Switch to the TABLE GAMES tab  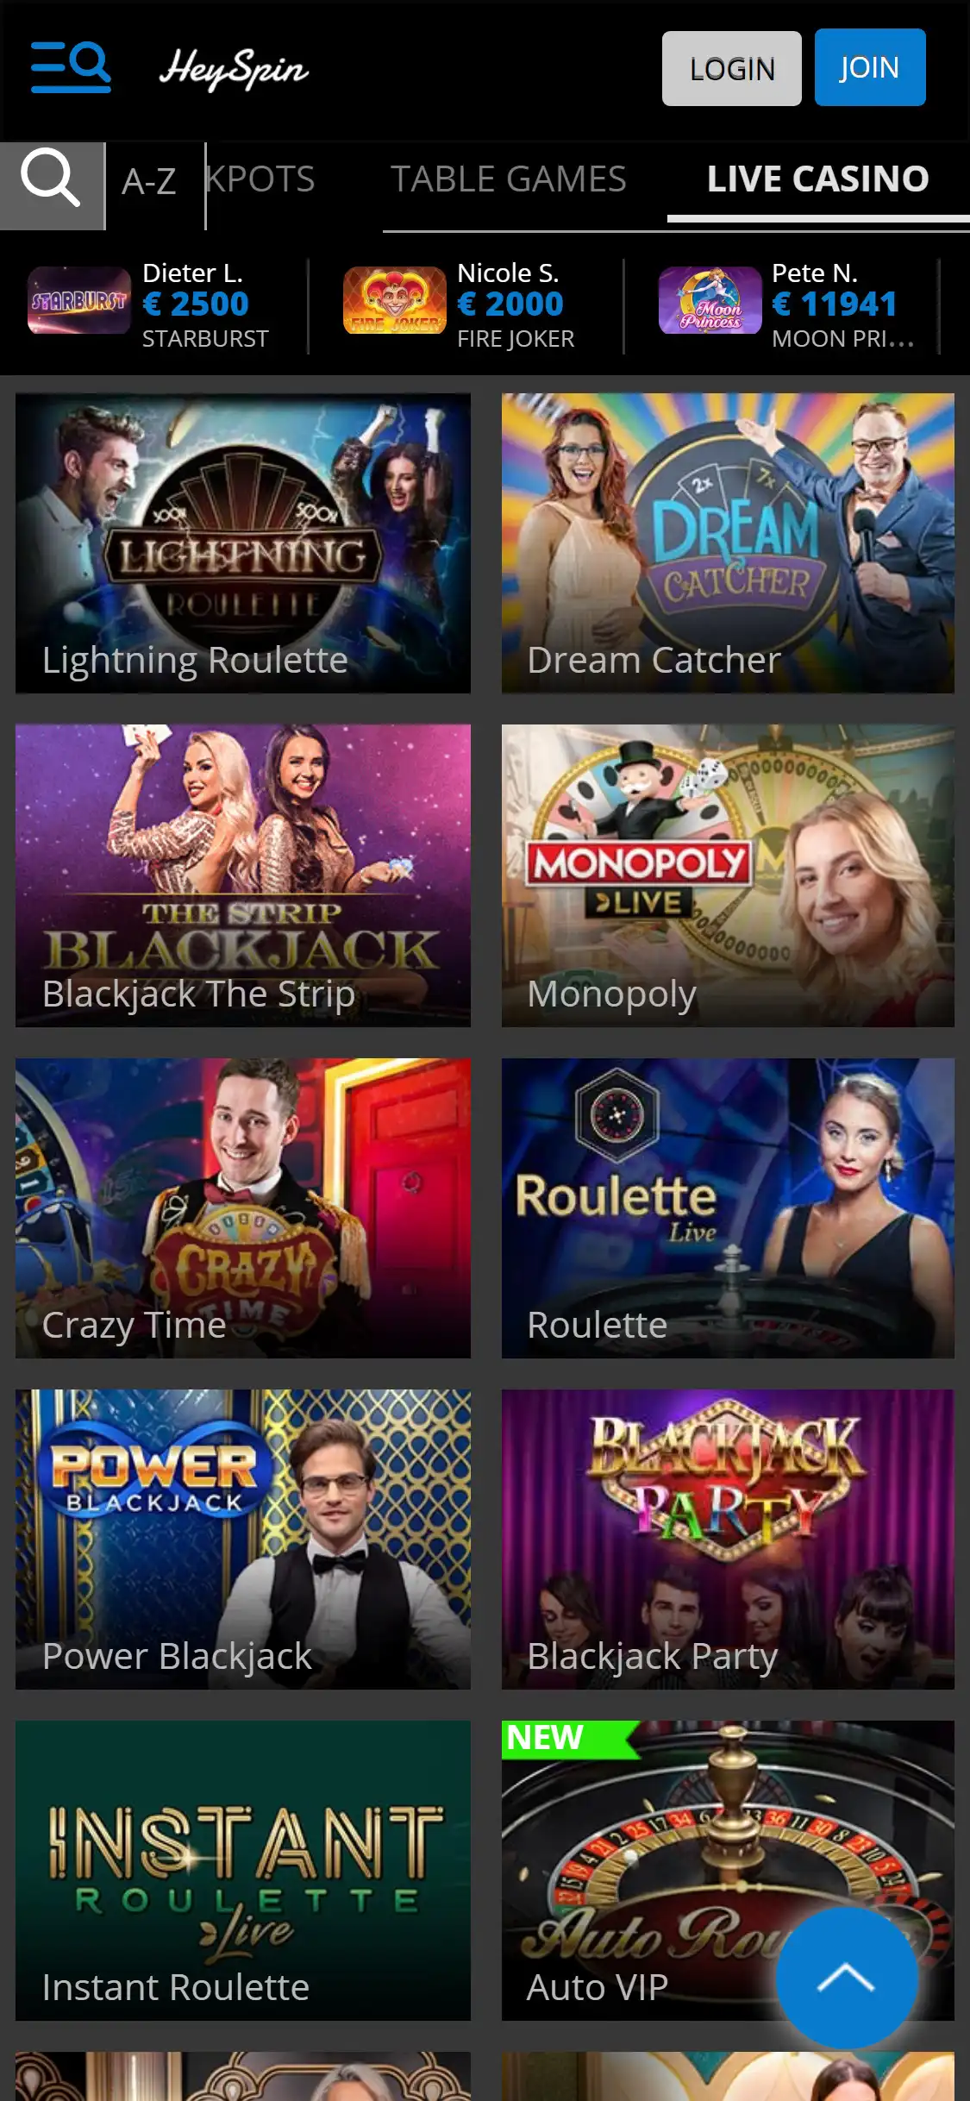[509, 179]
